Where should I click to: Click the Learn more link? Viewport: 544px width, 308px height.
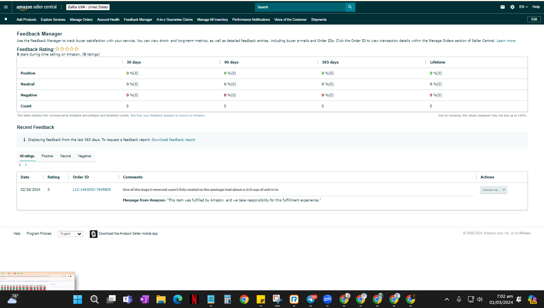click(x=506, y=41)
